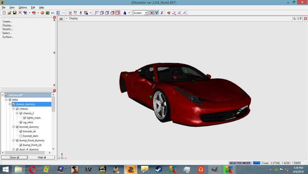This screenshot has width=308, height=174.
Task: Click the red bird-like icon after Z
Action: [169, 13]
